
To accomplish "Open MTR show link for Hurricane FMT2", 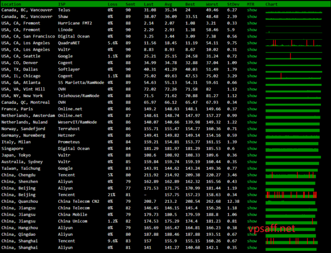I will coord(252,23).
